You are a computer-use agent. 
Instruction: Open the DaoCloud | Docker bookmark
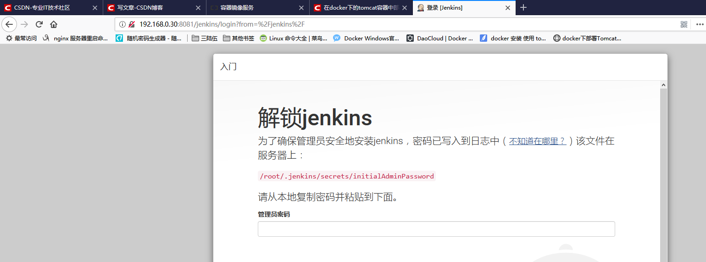click(x=439, y=39)
